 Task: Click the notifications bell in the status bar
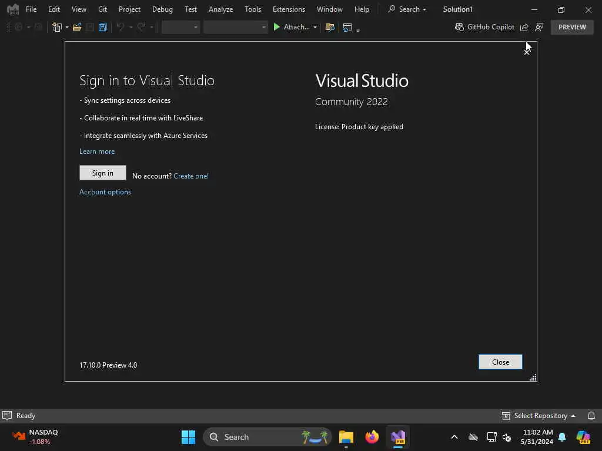[x=591, y=416]
